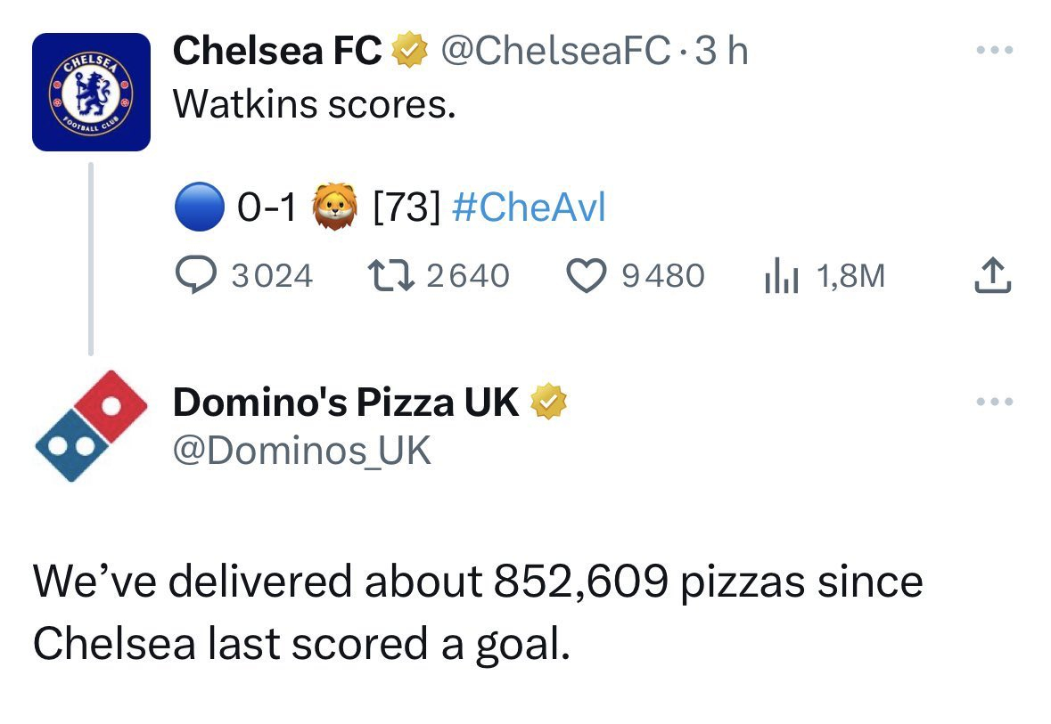Open Chelsea FC tweet three-dot menu
Screen dimensions: 1051x724
coord(993,52)
